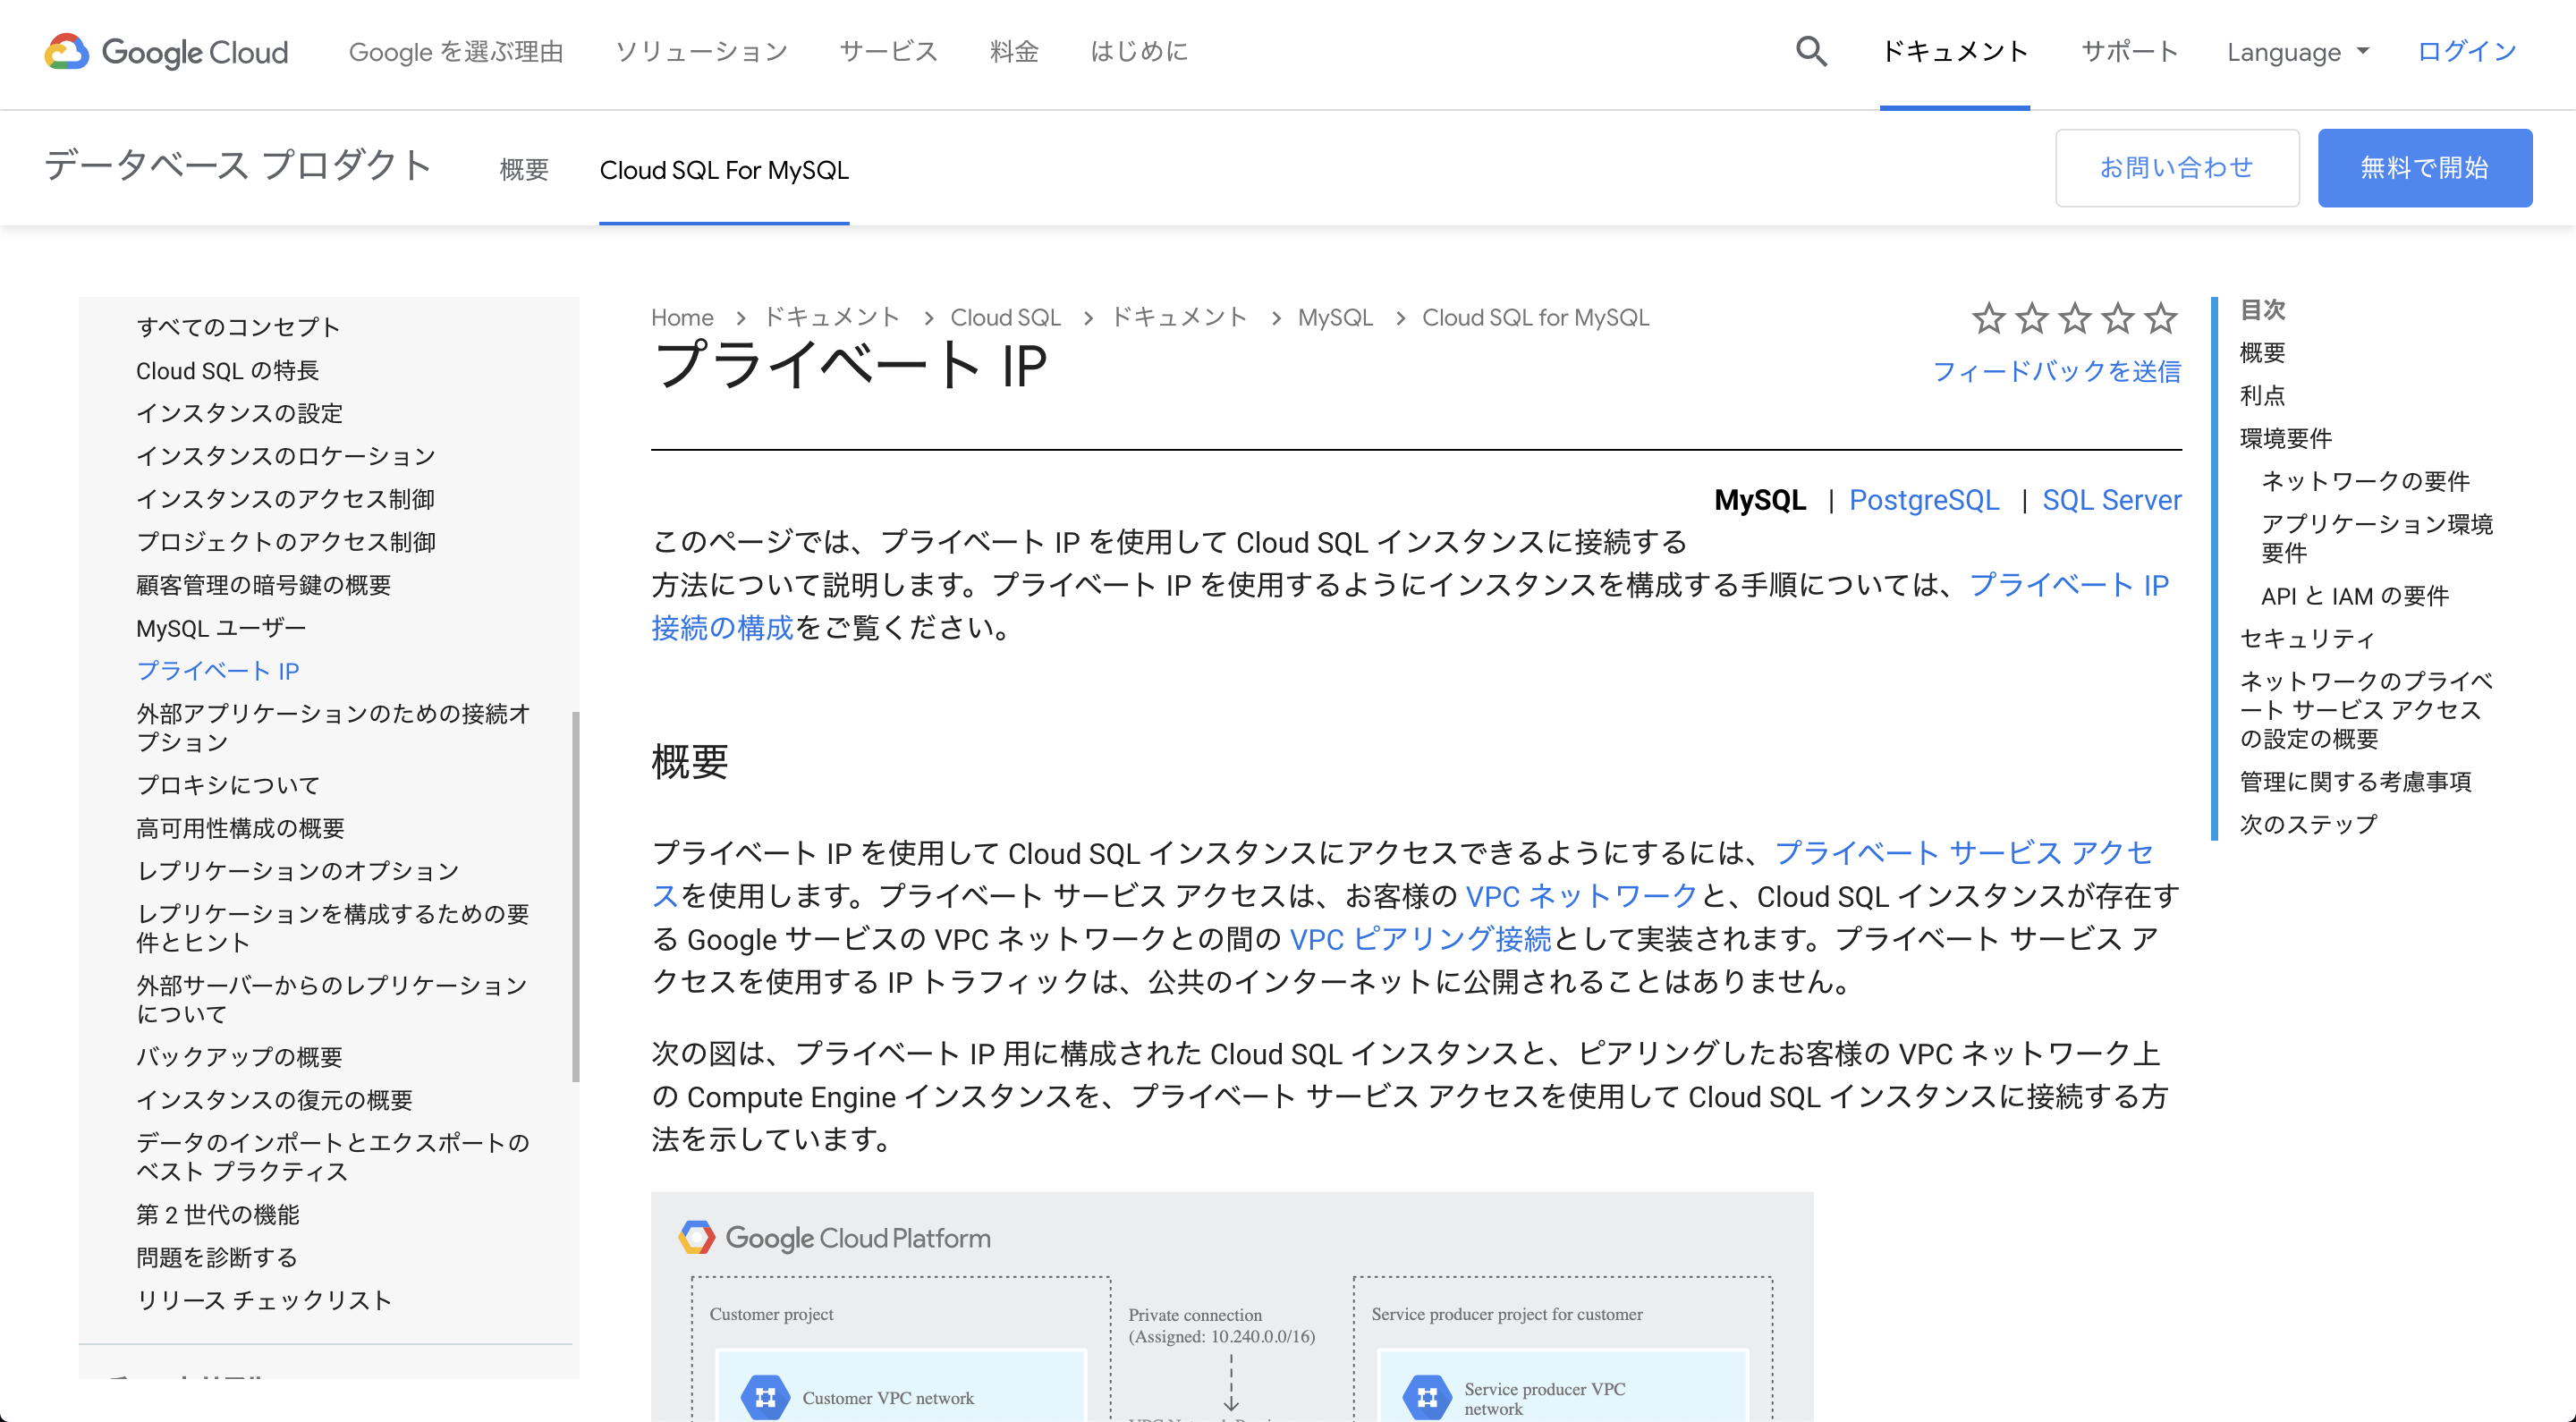Open Google を選ぶ理由 menu
Image resolution: width=2576 pixels, height=1422 pixels.
click(456, 52)
